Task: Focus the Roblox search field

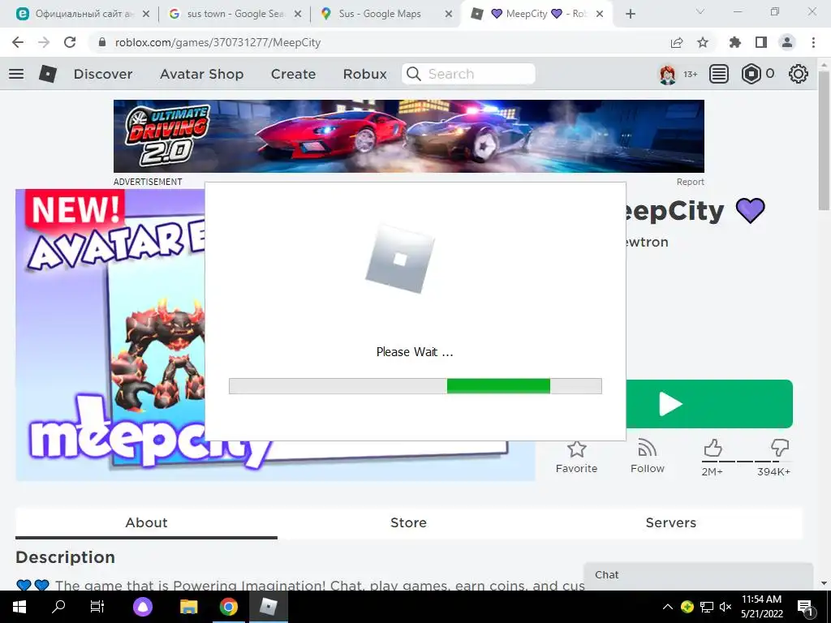Action: (468, 74)
